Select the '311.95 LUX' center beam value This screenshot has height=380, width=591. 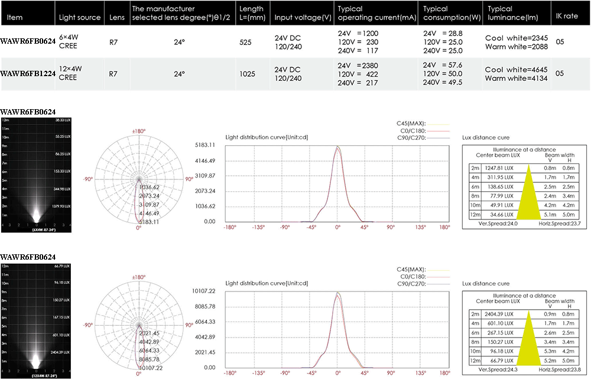pos(500,177)
